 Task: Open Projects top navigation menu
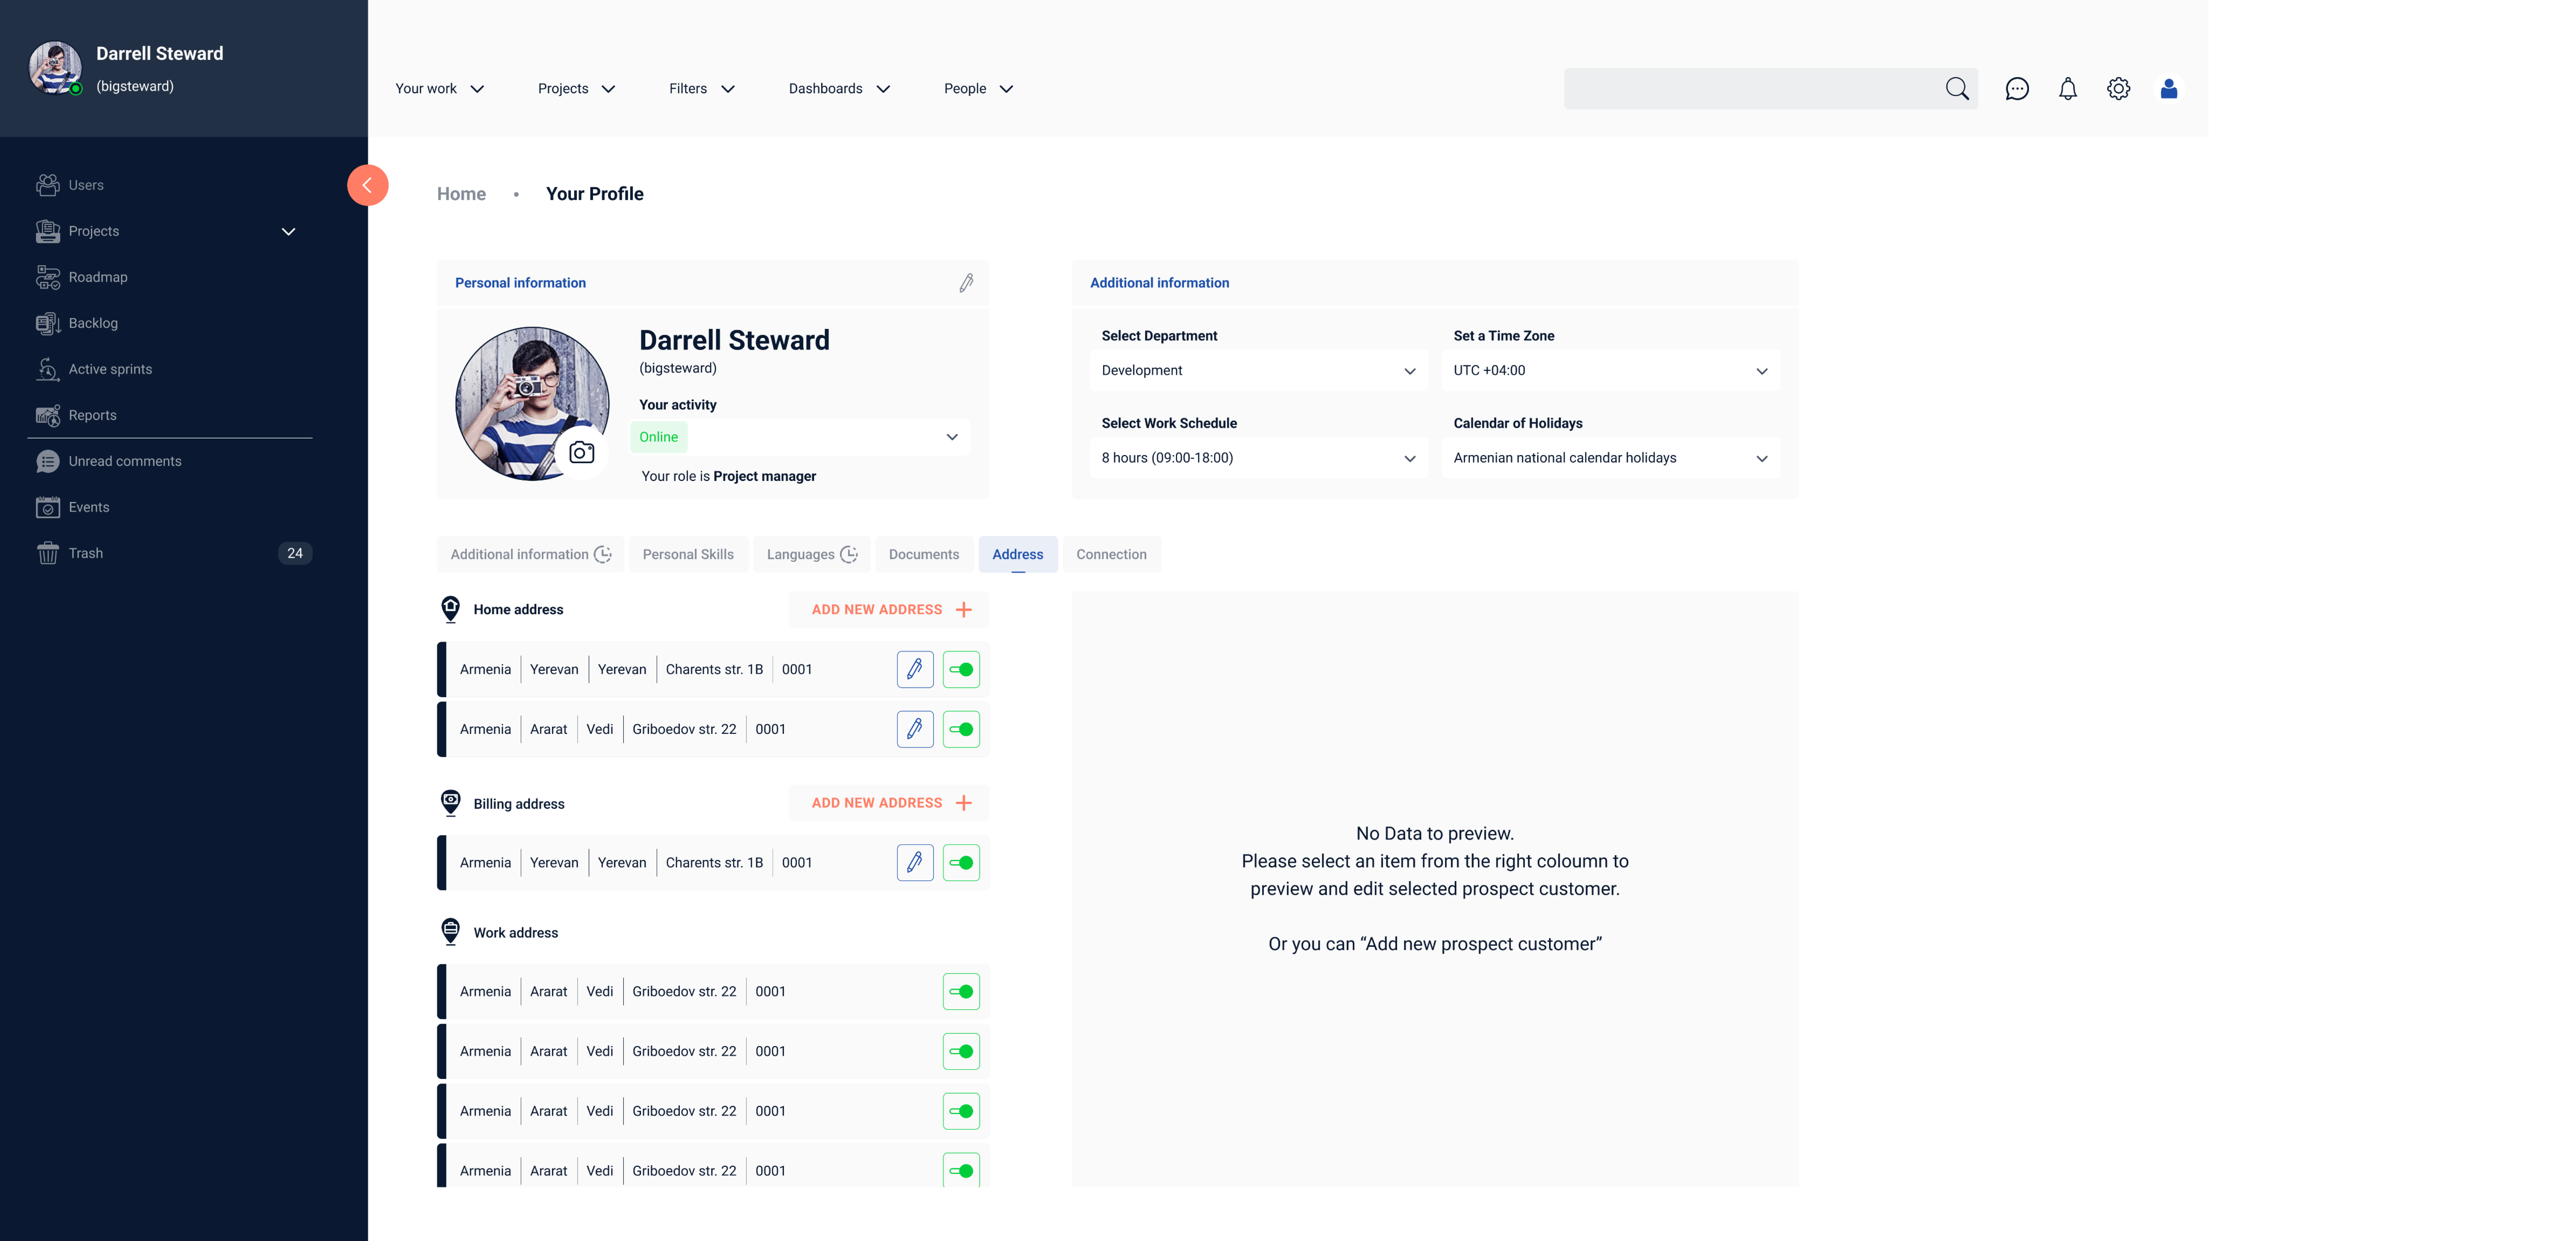577,89
